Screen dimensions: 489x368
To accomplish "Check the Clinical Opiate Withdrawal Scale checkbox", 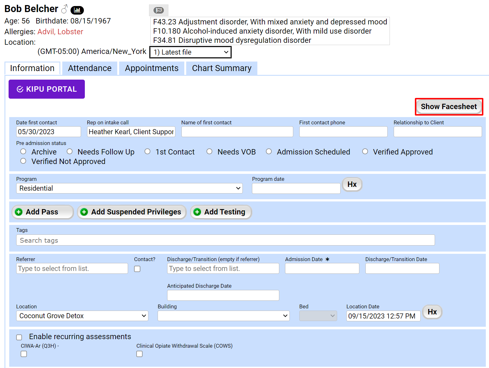I will (139, 354).
